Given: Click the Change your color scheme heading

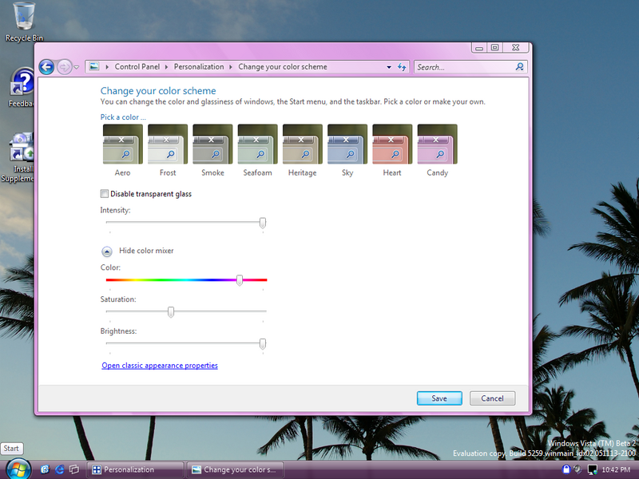Looking at the screenshot, I should 158,91.
